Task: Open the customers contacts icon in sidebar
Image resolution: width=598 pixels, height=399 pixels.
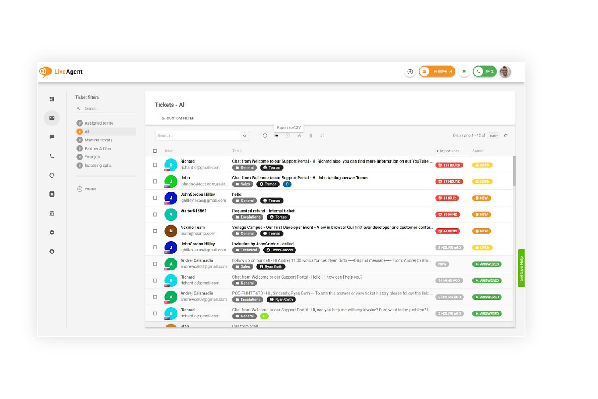Action: coord(52,194)
